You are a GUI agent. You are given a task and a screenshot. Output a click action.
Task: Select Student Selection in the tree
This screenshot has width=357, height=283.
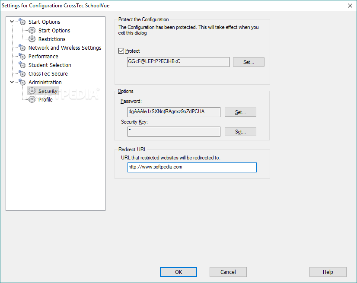(50, 65)
